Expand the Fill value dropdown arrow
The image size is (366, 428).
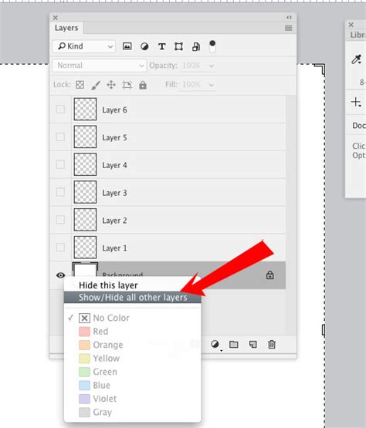(212, 85)
